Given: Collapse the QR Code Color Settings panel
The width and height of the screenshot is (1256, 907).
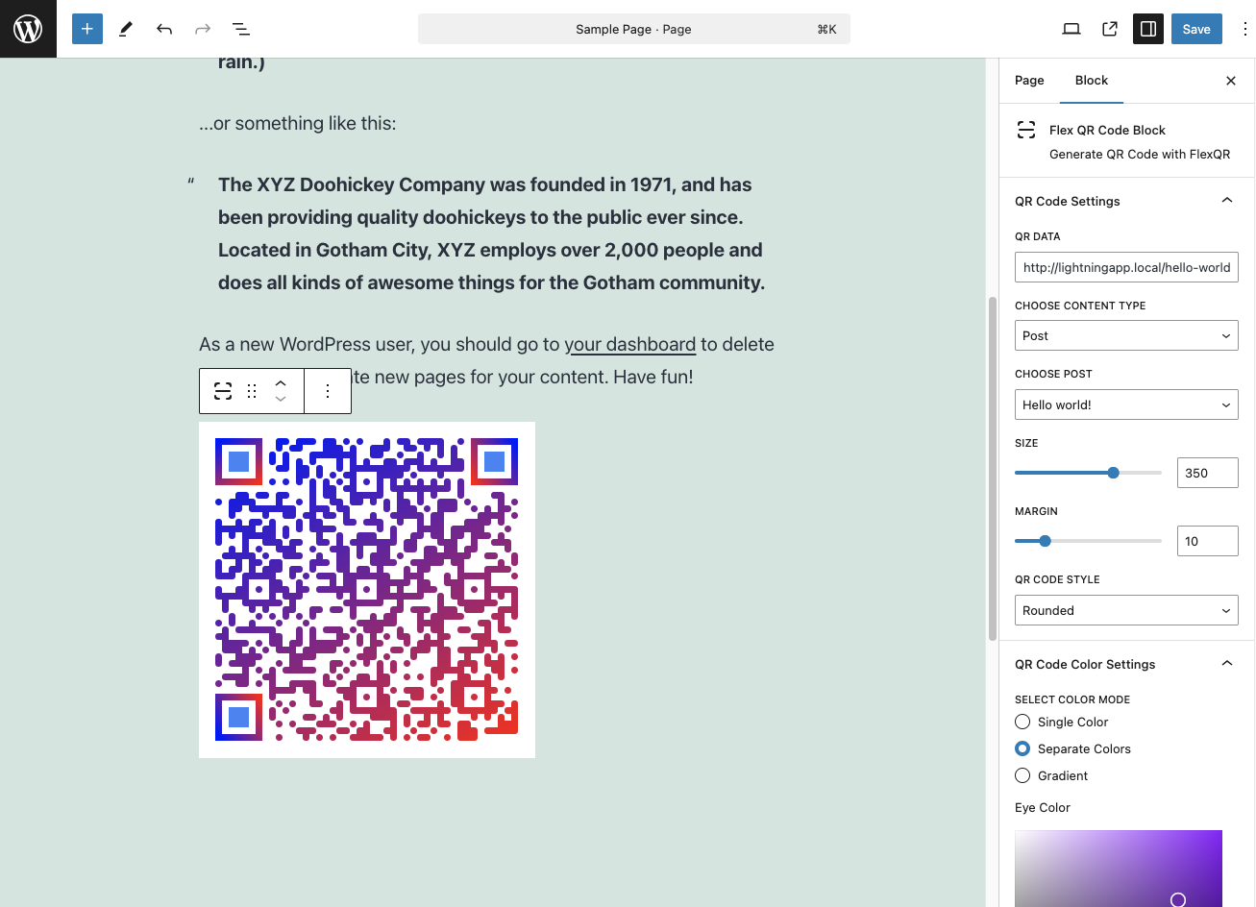Looking at the screenshot, I should tap(1126, 664).
